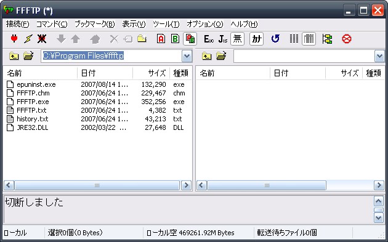Click the blue refresh arrow icon
This screenshot has height=242, width=388.
pyautogui.click(x=275, y=39)
